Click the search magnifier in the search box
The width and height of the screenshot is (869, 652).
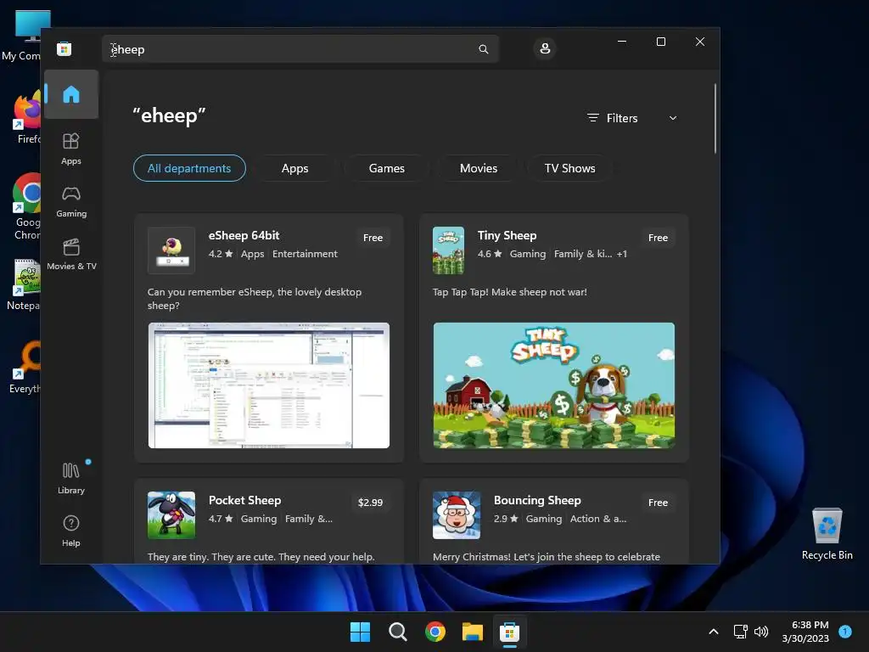[483, 49]
